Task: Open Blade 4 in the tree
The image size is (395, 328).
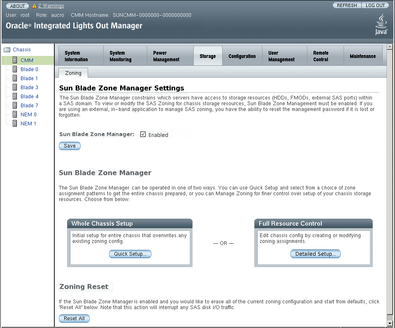Action: click(x=30, y=97)
